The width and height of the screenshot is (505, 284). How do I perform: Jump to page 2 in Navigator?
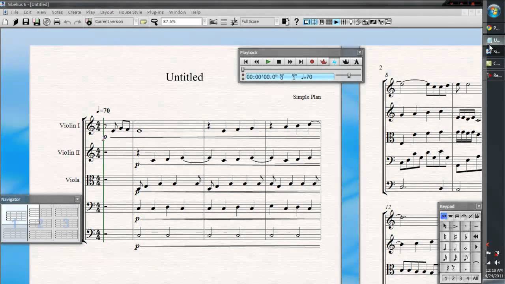point(40,223)
